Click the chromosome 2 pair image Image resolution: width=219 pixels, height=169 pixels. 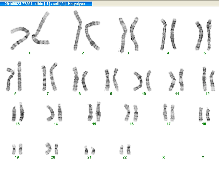87,30
